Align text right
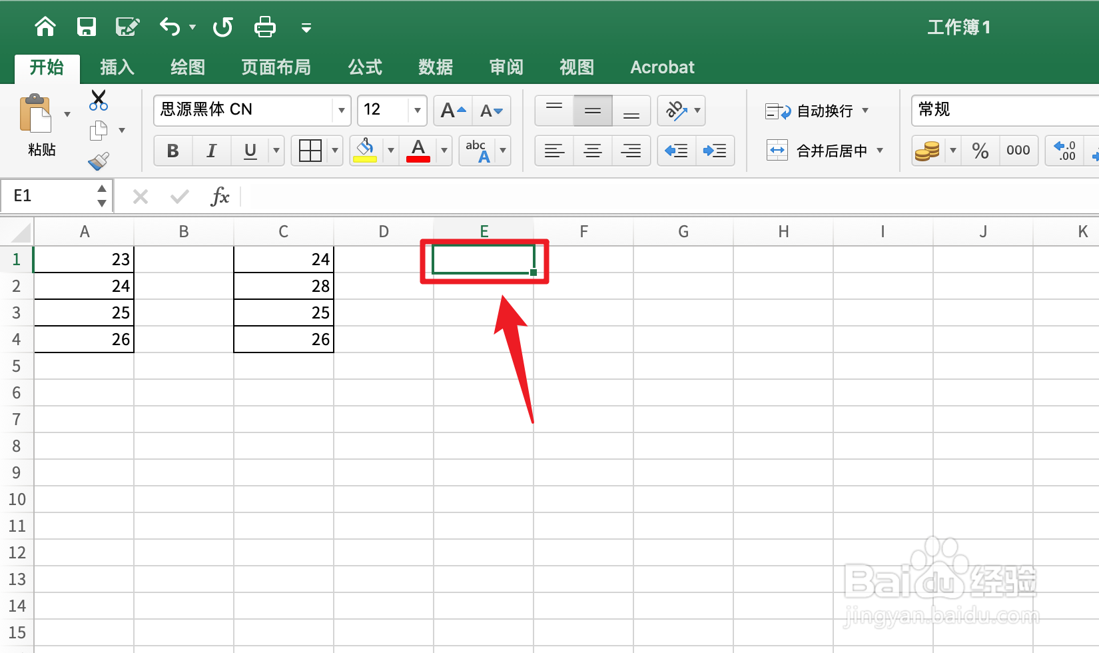The image size is (1099, 653). pos(631,151)
